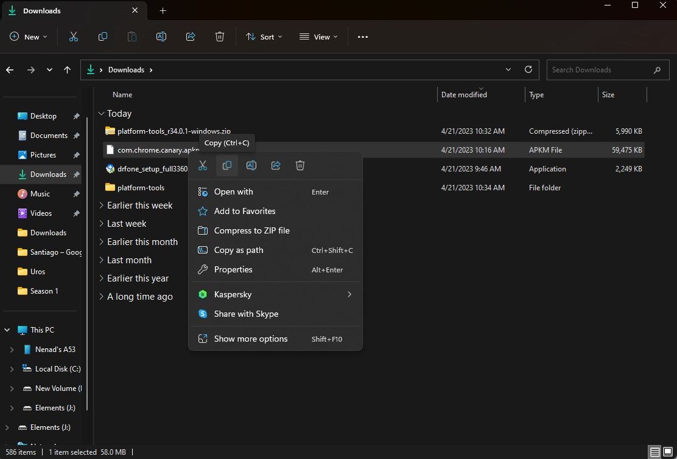Click the Paste icon in the toolbar
The height and width of the screenshot is (459, 677).
(132, 36)
